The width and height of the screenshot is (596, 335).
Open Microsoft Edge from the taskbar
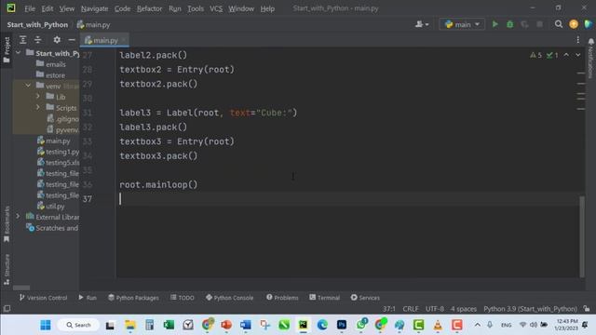click(x=322, y=325)
